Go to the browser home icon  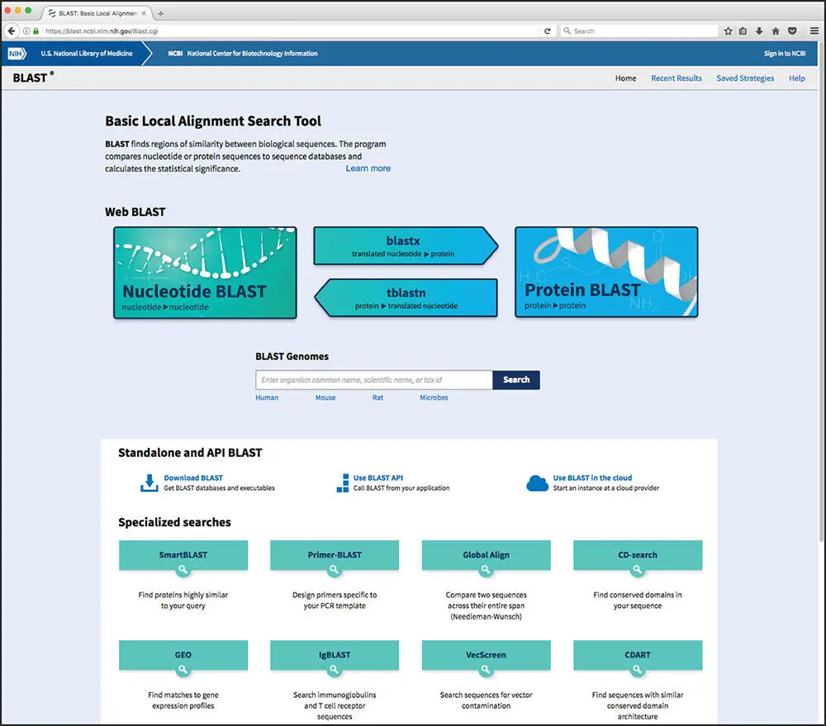pos(776,31)
